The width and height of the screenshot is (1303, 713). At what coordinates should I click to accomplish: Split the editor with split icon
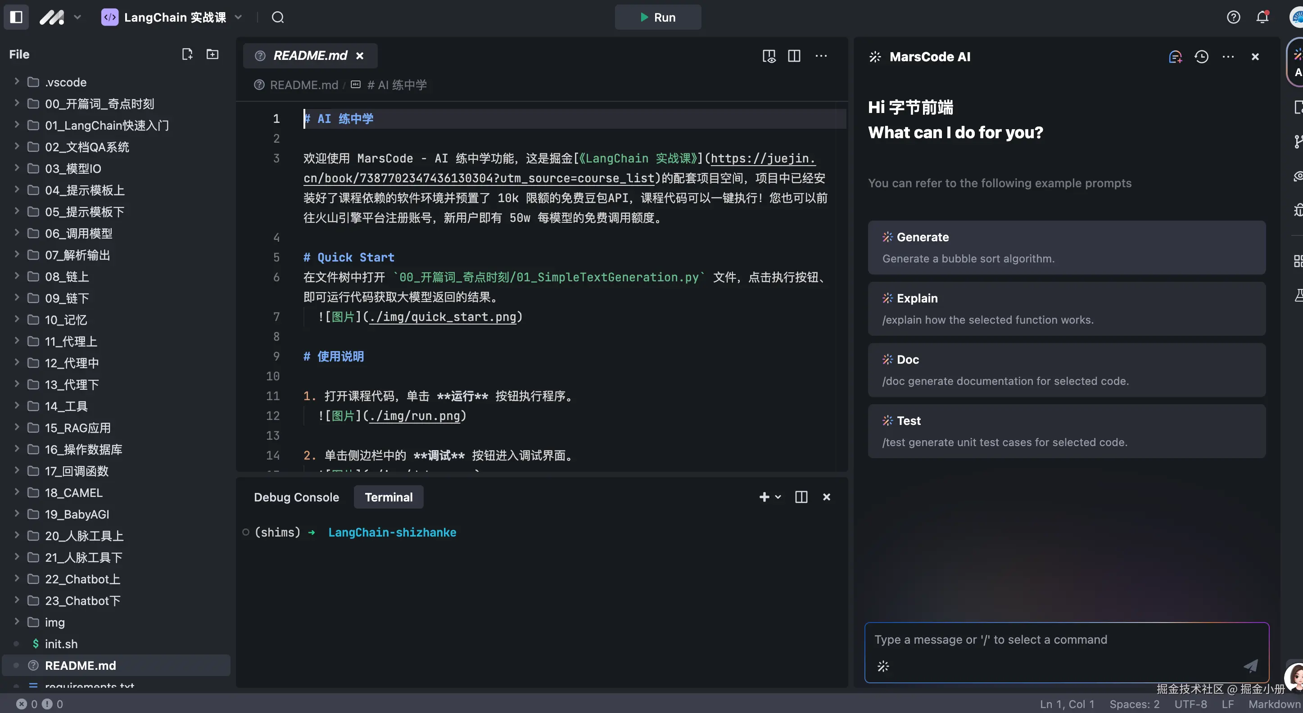point(794,56)
